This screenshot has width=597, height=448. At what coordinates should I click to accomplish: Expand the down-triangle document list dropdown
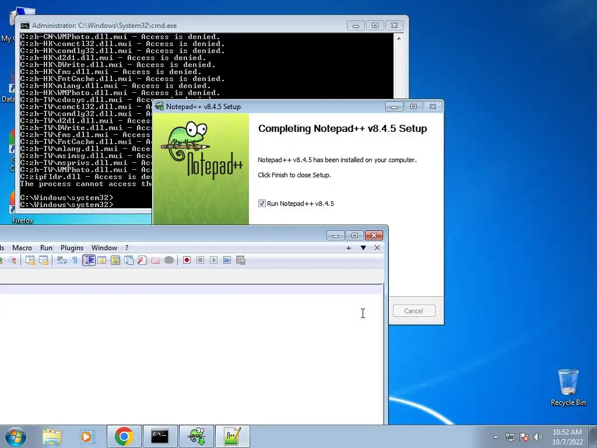point(363,248)
